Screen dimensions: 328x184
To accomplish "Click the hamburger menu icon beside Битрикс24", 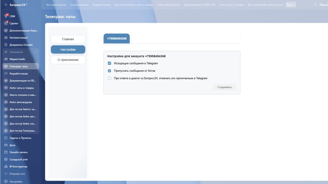I will (x=6, y=5).
